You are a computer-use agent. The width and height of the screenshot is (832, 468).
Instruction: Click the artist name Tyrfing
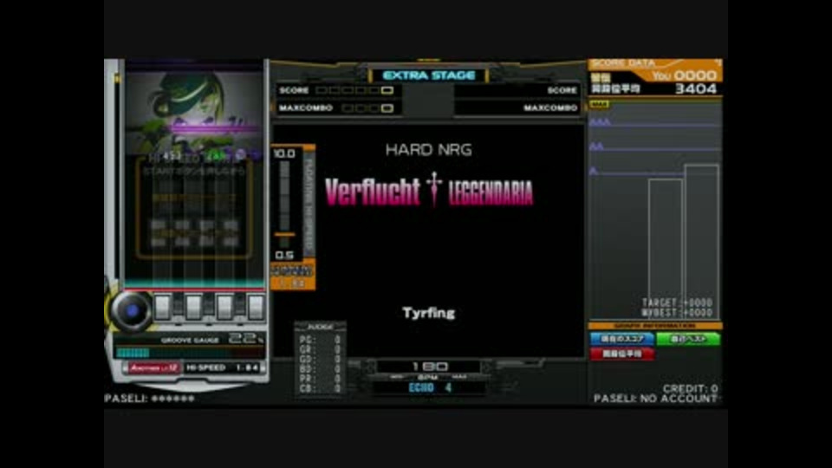(x=429, y=313)
